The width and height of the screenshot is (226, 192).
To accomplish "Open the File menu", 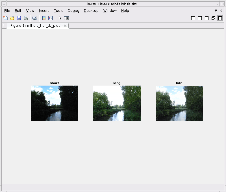I will pyautogui.click(x=7, y=11).
